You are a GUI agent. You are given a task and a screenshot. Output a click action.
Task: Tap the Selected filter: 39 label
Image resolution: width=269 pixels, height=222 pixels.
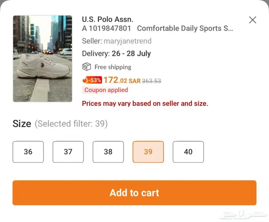(71, 124)
